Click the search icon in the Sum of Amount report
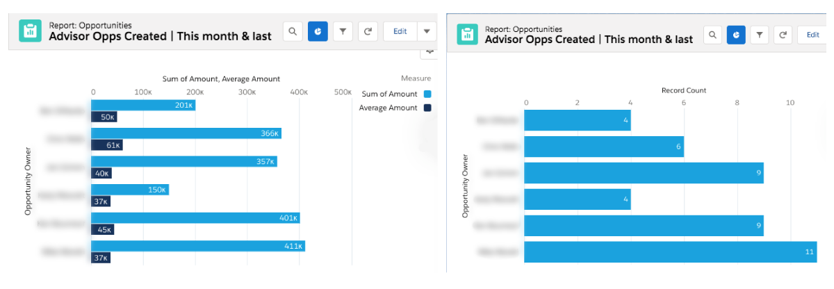The image size is (834, 289). pos(293,31)
